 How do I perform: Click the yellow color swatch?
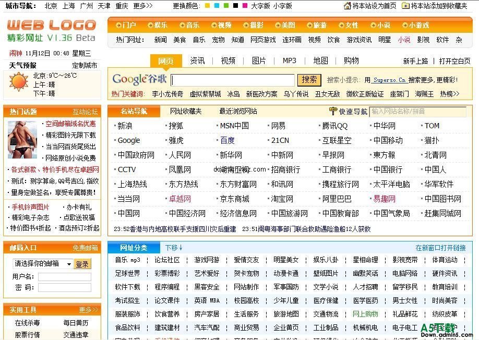tap(208, 6)
